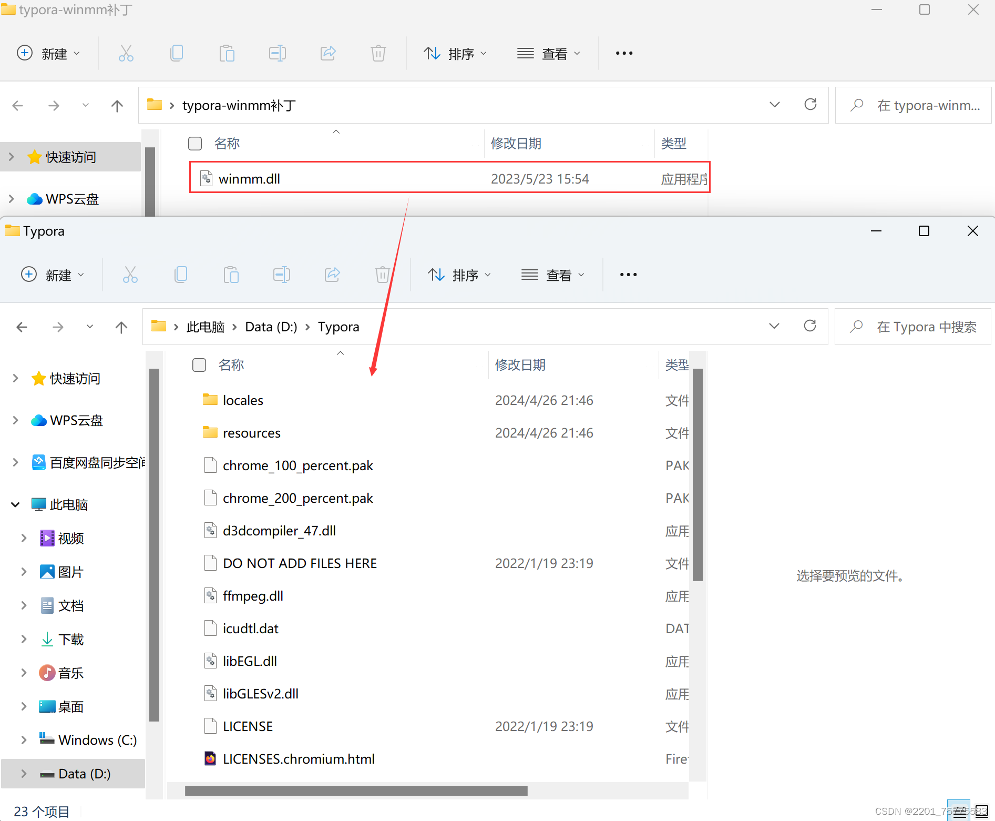Click the LICENSES.chromium.html file icon

[x=210, y=758]
